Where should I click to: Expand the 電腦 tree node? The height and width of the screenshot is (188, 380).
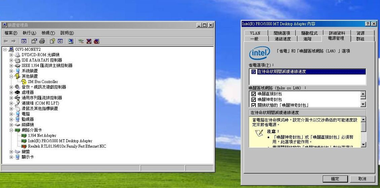pyautogui.click(x=11, y=114)
